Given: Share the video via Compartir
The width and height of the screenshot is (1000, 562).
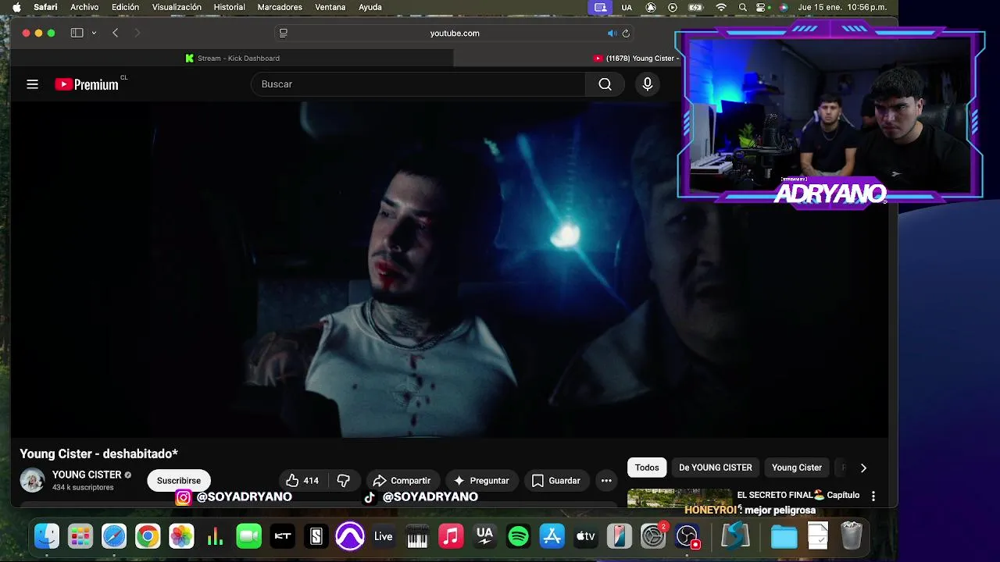Looking at the screenshot, I should click(402, 481).
